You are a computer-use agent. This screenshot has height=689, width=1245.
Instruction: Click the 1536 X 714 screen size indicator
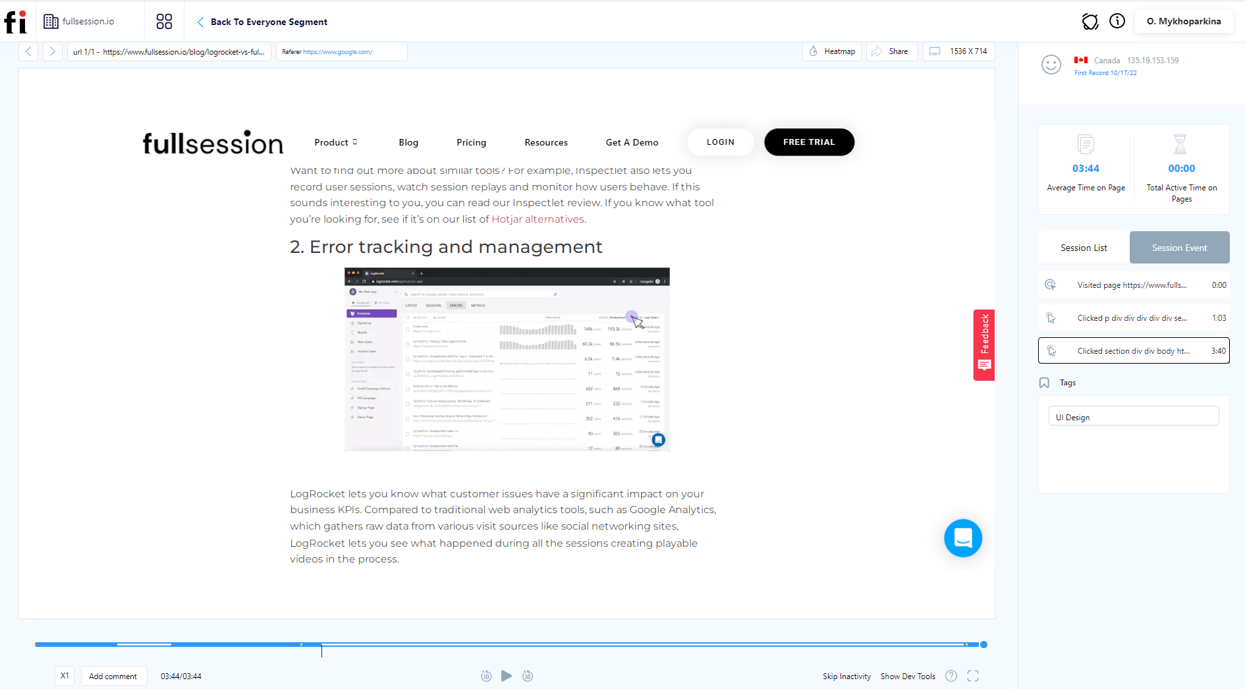[x=959, y=51]
